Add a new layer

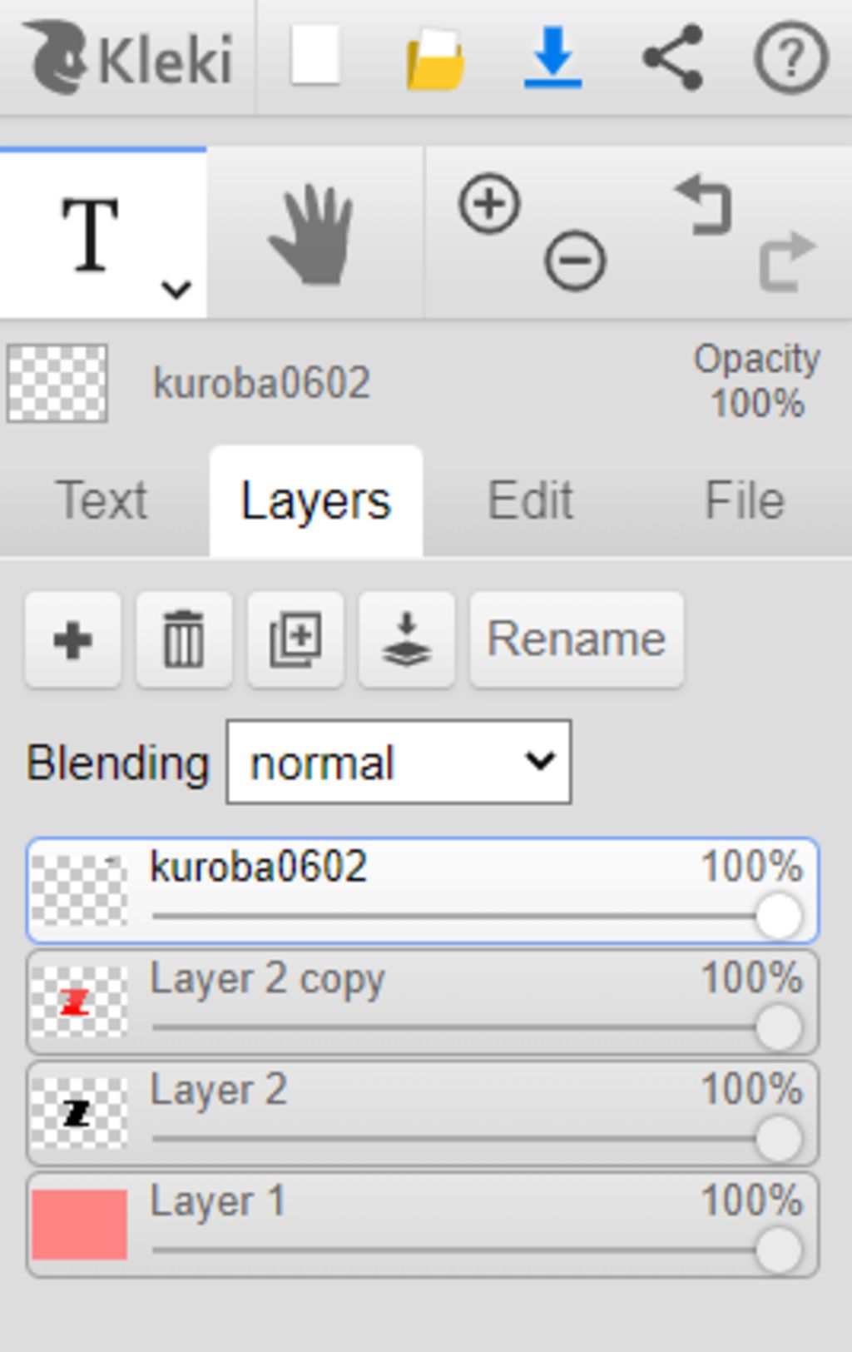tap(72, 640)
